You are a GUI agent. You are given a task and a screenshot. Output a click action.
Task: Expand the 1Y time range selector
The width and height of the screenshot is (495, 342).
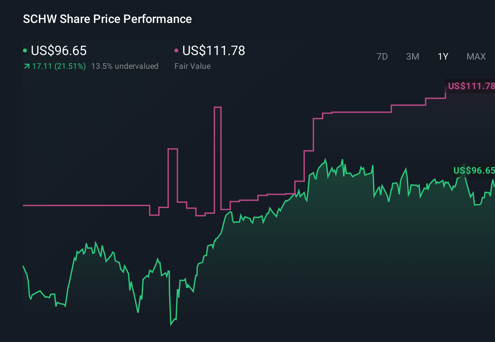pos(443,56)
